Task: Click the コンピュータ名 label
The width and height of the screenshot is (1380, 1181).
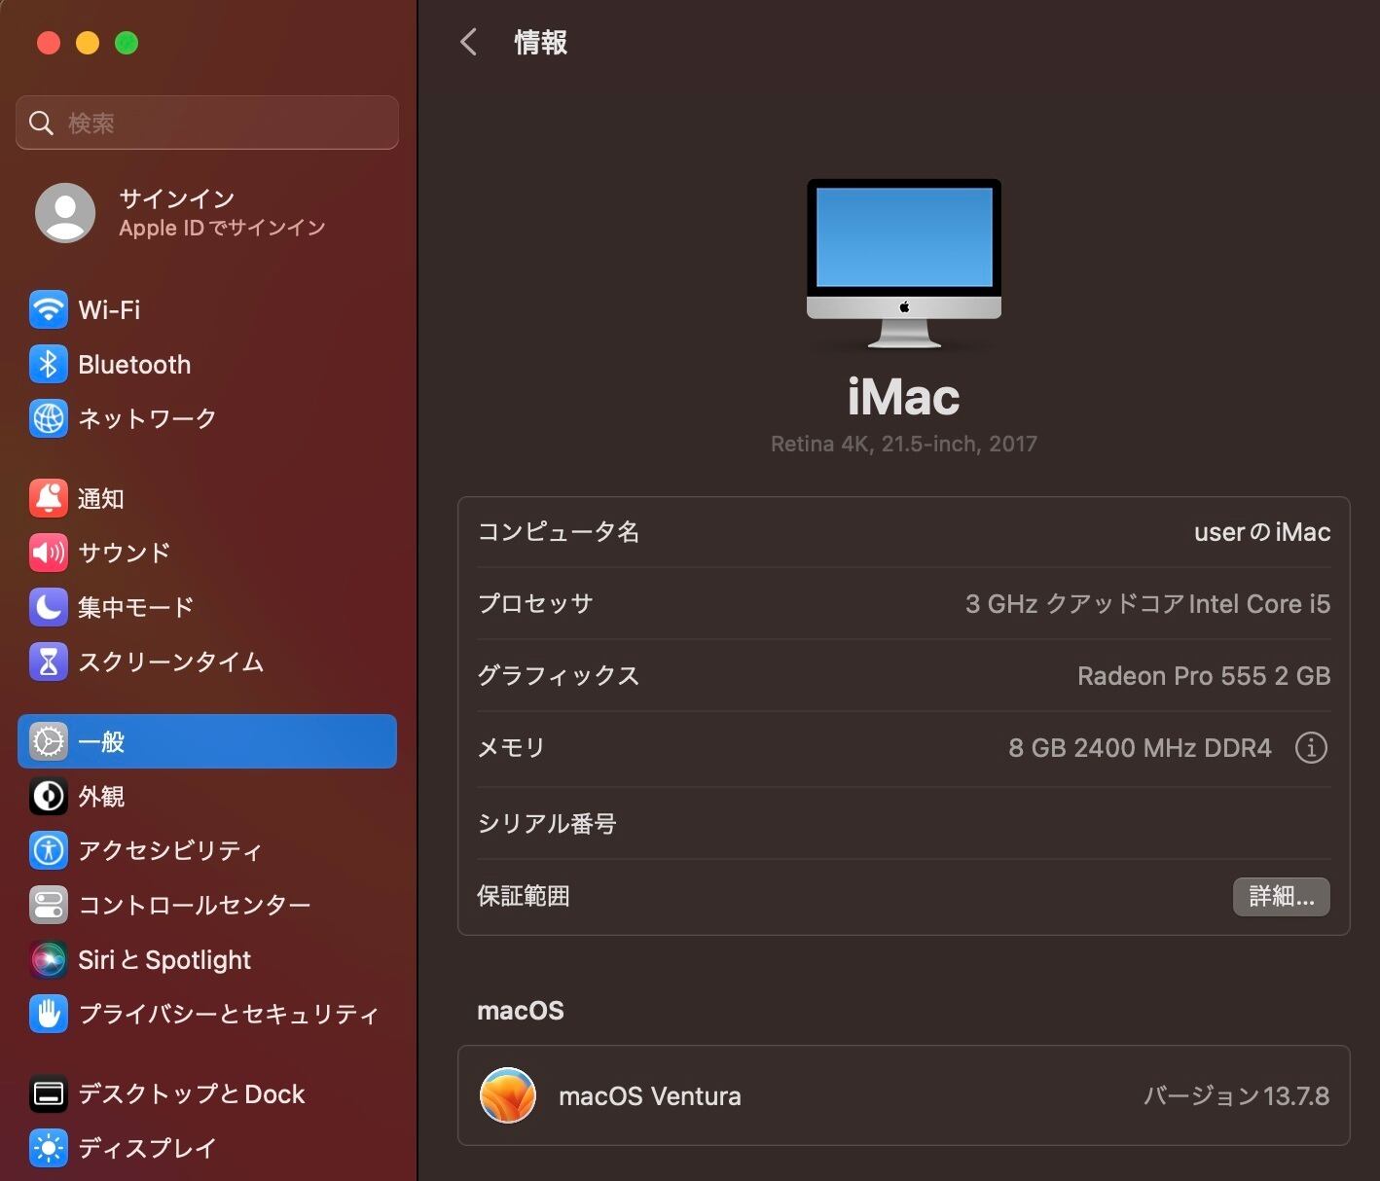Action: pos(559,531)
